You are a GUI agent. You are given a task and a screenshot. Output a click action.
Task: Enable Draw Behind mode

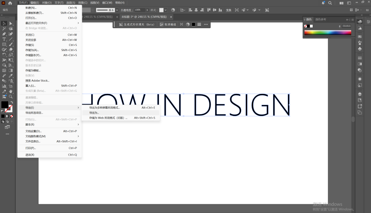7,122
